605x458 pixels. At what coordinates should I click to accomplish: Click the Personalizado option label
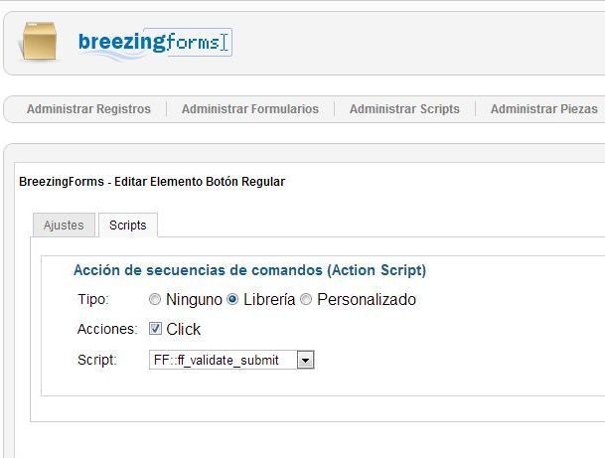point(367,300)
